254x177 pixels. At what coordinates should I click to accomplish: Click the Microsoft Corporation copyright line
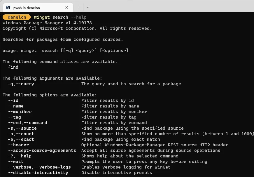(77, 28)
